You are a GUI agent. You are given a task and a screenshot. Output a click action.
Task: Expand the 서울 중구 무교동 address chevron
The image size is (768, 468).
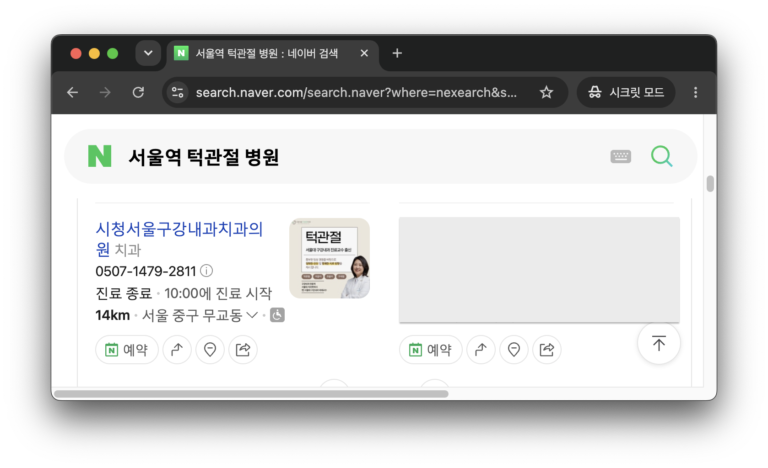[x=252, y=315]
